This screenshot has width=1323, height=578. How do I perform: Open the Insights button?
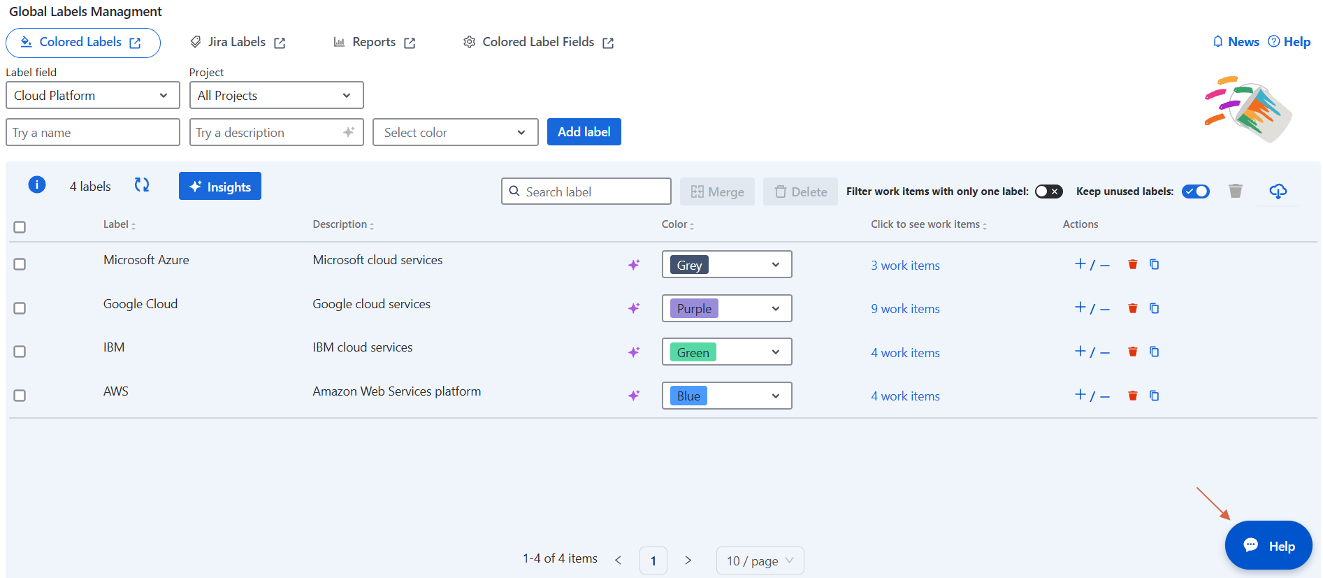[x=220, y=186]
